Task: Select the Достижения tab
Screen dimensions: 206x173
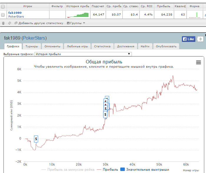Action: (x=126, y=46)
